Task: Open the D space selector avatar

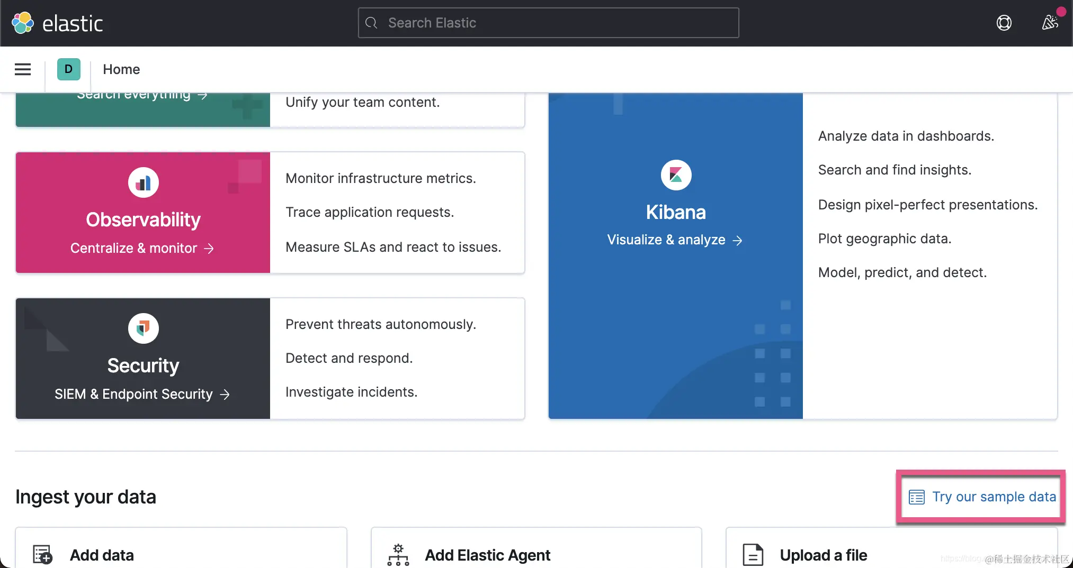Action: (69, 69)
